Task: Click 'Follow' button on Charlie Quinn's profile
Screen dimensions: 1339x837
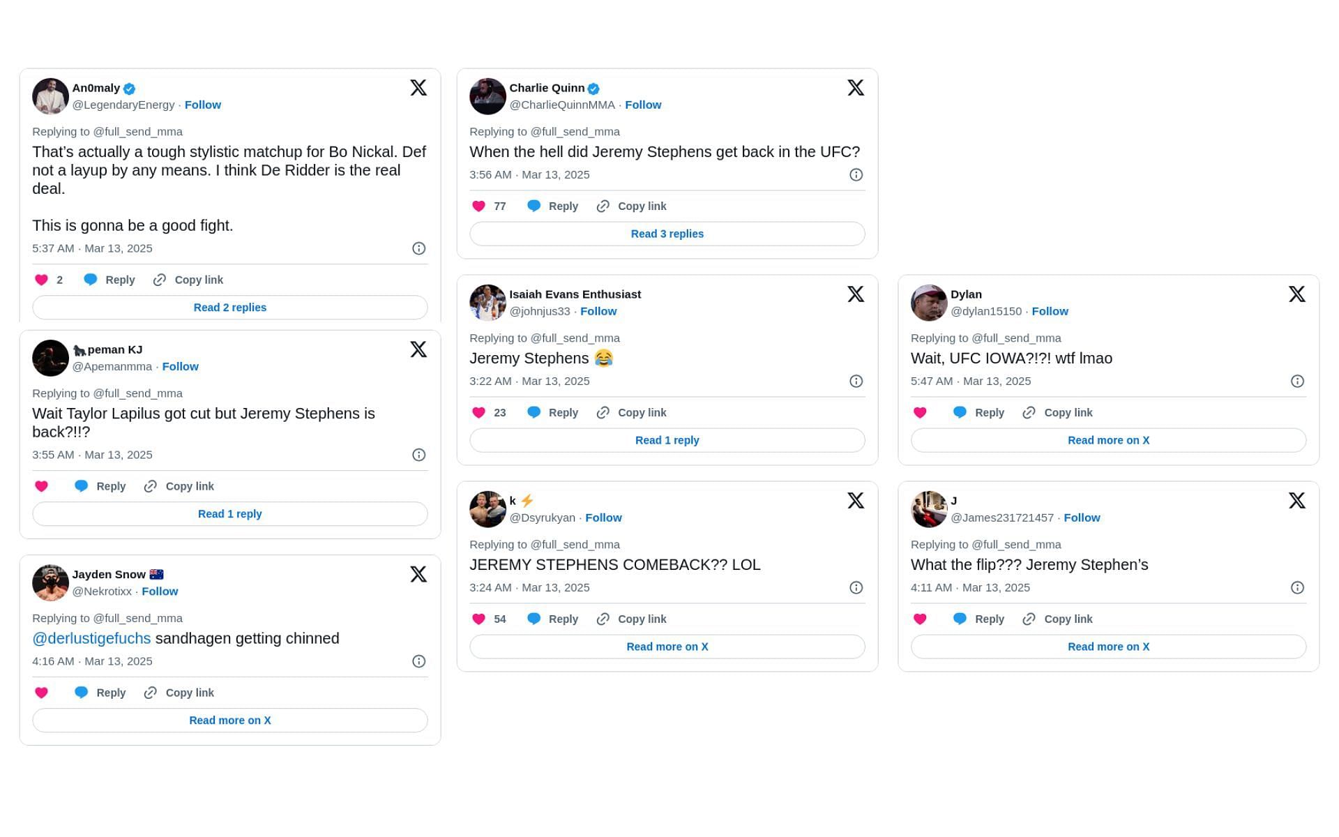Action: pyautogui.click(x=643, y=104)
